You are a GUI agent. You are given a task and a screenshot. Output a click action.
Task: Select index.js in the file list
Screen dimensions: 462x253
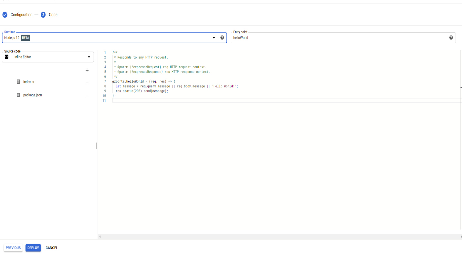tap(28, 82)
